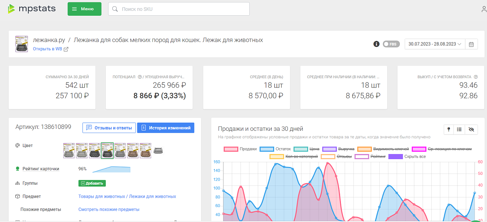Open the Меню button

pos(84,9)
